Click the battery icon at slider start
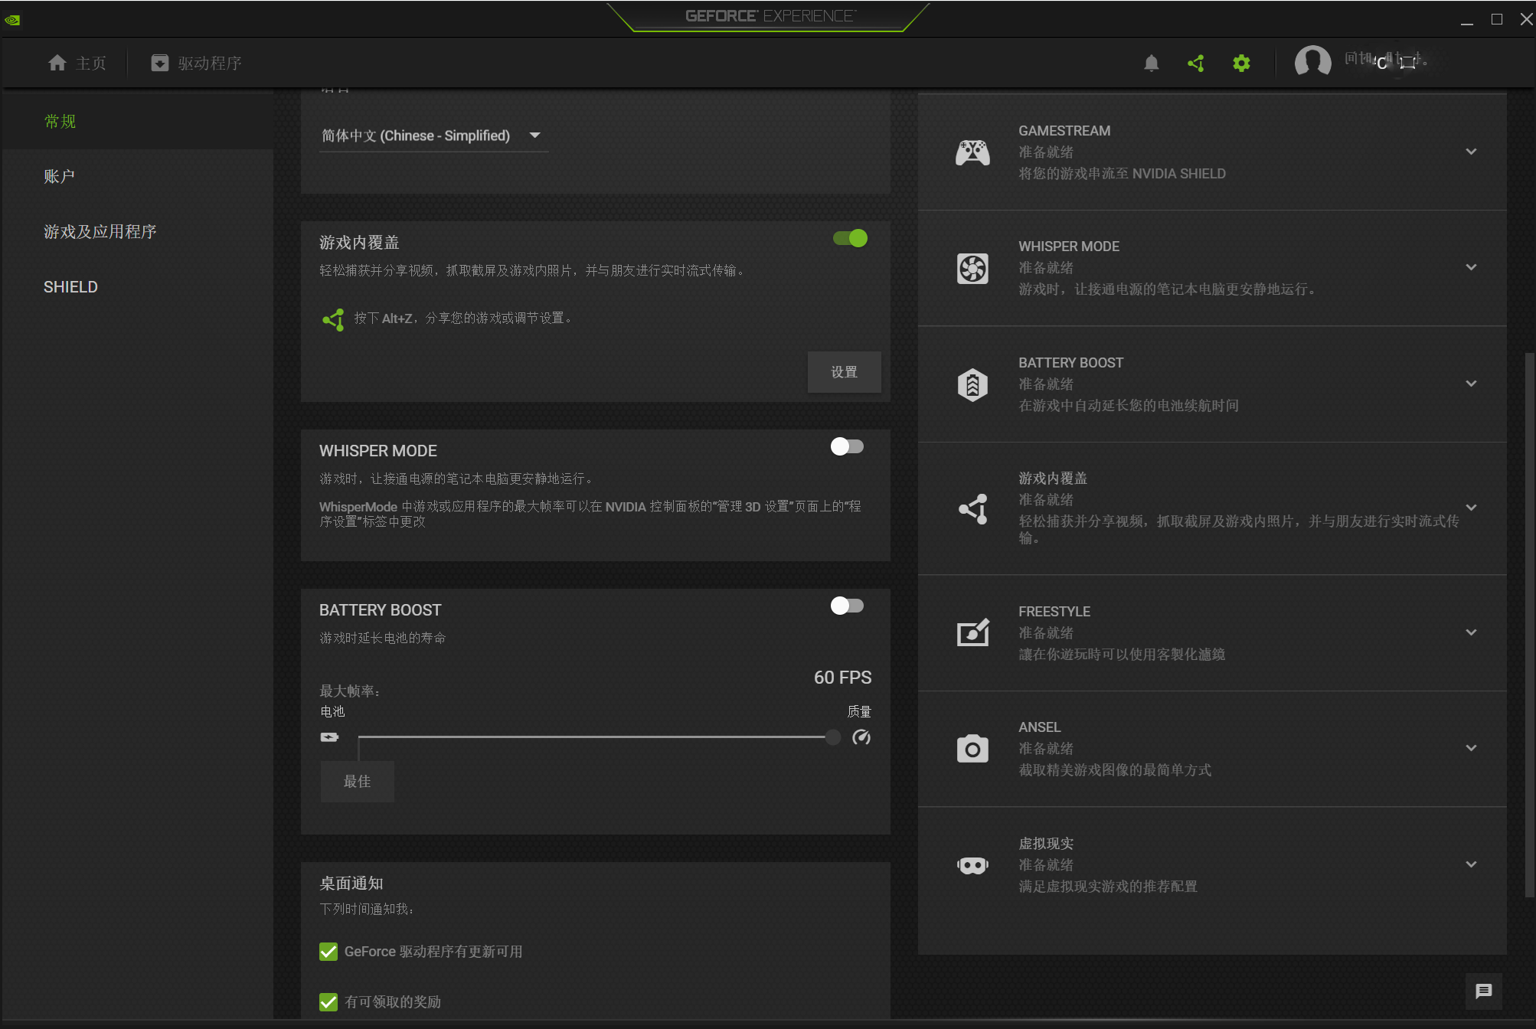Image resolution: width=1536 pixels, height=1029 pixels. (329, 737)
